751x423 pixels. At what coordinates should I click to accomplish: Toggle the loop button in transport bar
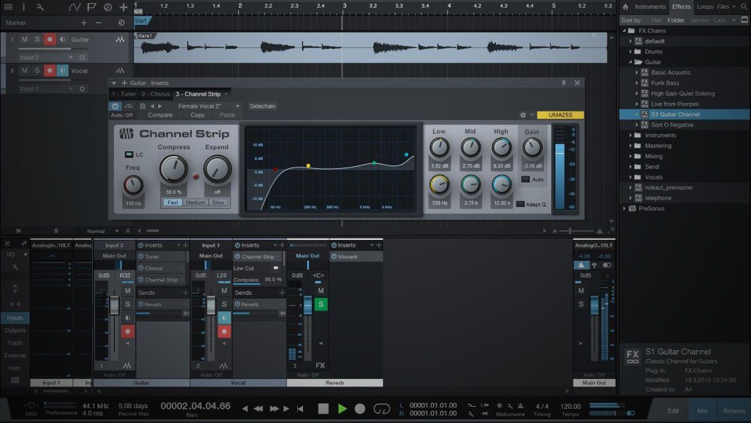coord(382,408)
